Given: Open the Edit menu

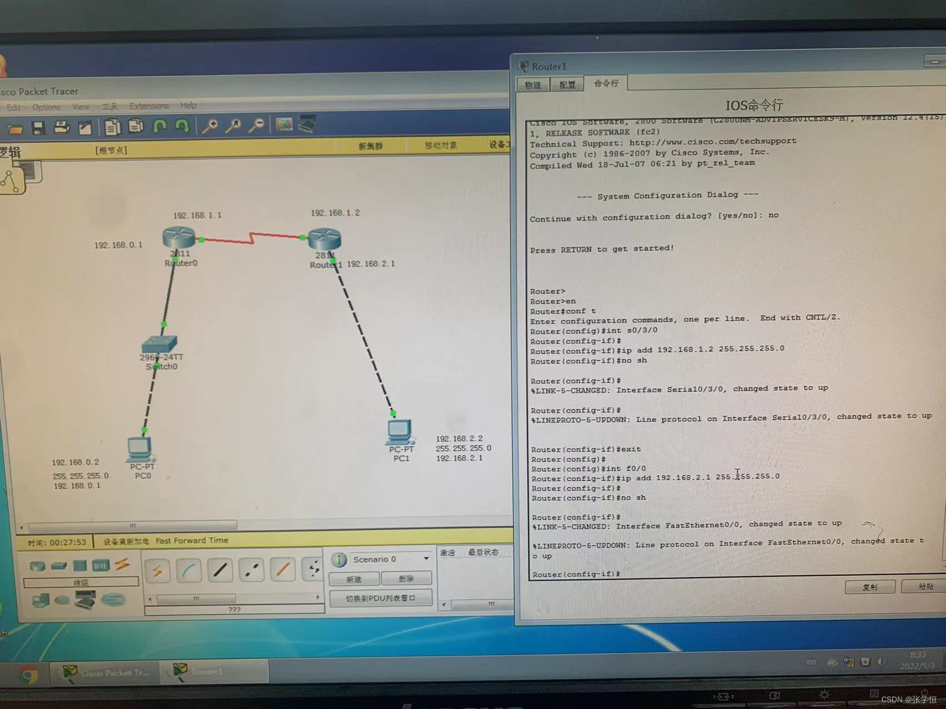Looking at the screenshot, I should tap(14, 107).
